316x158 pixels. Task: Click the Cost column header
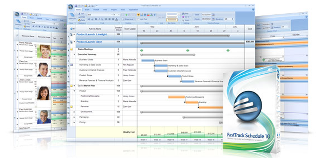click(250, 29)
